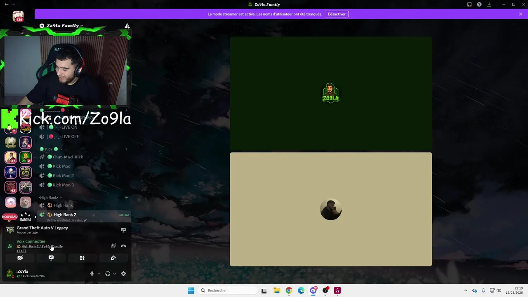Join the Kick Mod 3 voice channel
The width and height of the screenshot is (528, 297).
tap(83, 185)
